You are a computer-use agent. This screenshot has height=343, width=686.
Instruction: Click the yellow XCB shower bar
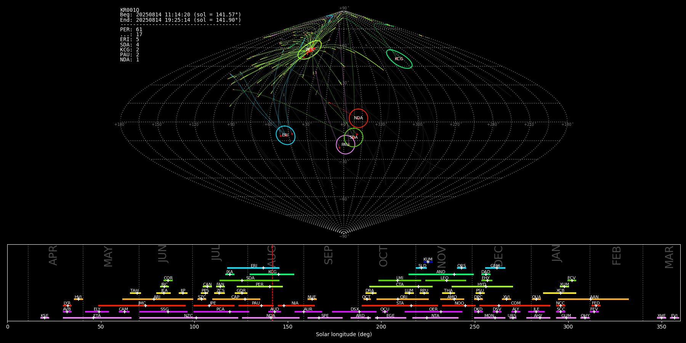[x=559, y=293]
